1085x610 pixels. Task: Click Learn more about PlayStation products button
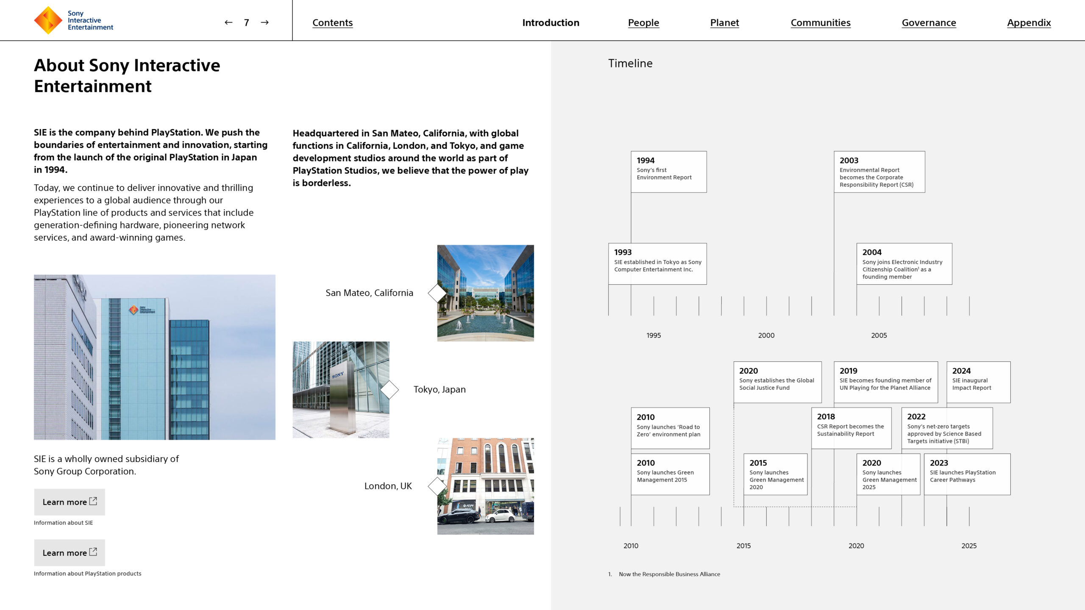(70, 553)
